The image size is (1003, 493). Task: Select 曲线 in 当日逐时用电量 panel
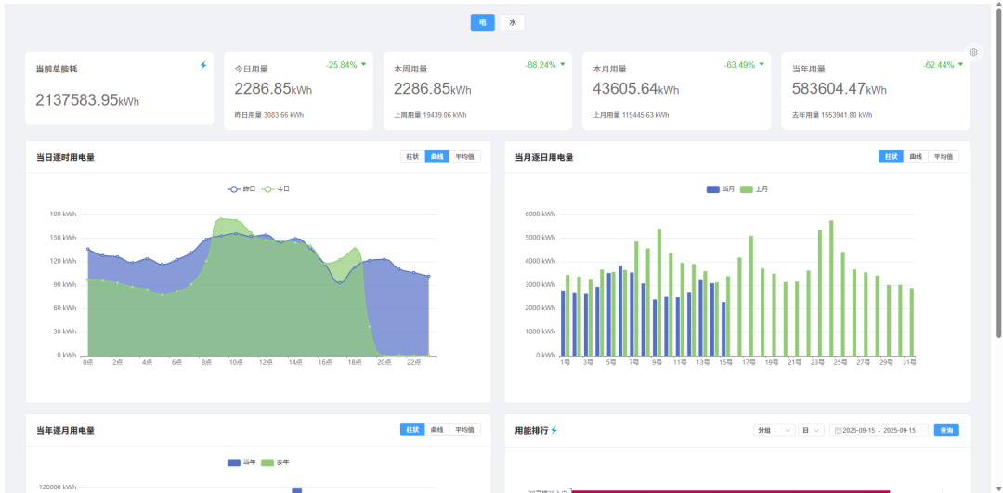click(436, 157)
